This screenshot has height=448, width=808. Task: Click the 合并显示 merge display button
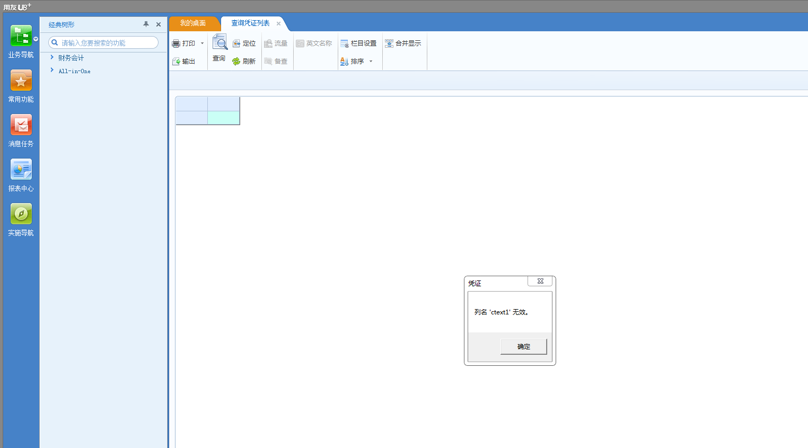[403, 43]
